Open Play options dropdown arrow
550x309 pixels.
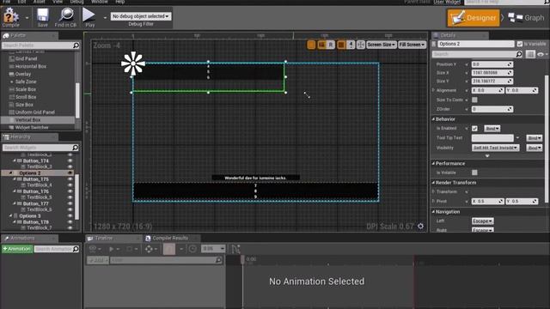coord(105,17)
